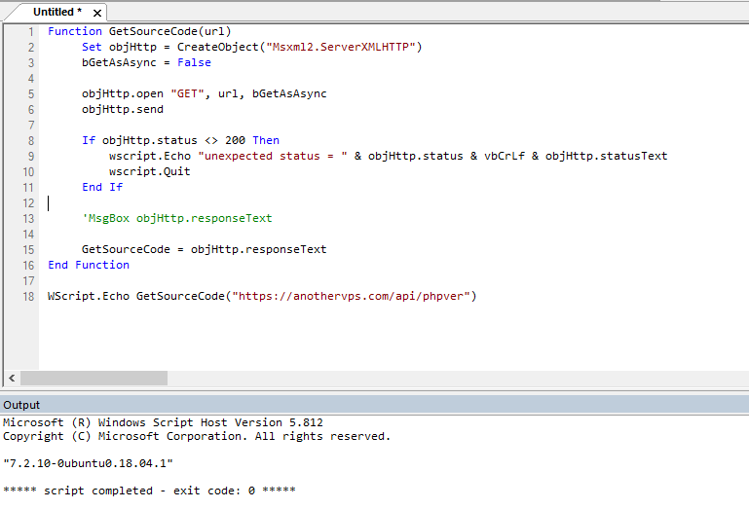
Task: Click the 'End Function' line
Action: pyautogui.click(x=89, y=265)
